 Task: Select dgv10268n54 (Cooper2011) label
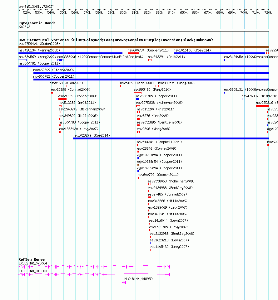click(x=160, y=162)
